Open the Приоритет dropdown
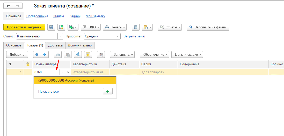This screenshot has width=284, height=136. [x=118, y=36]
